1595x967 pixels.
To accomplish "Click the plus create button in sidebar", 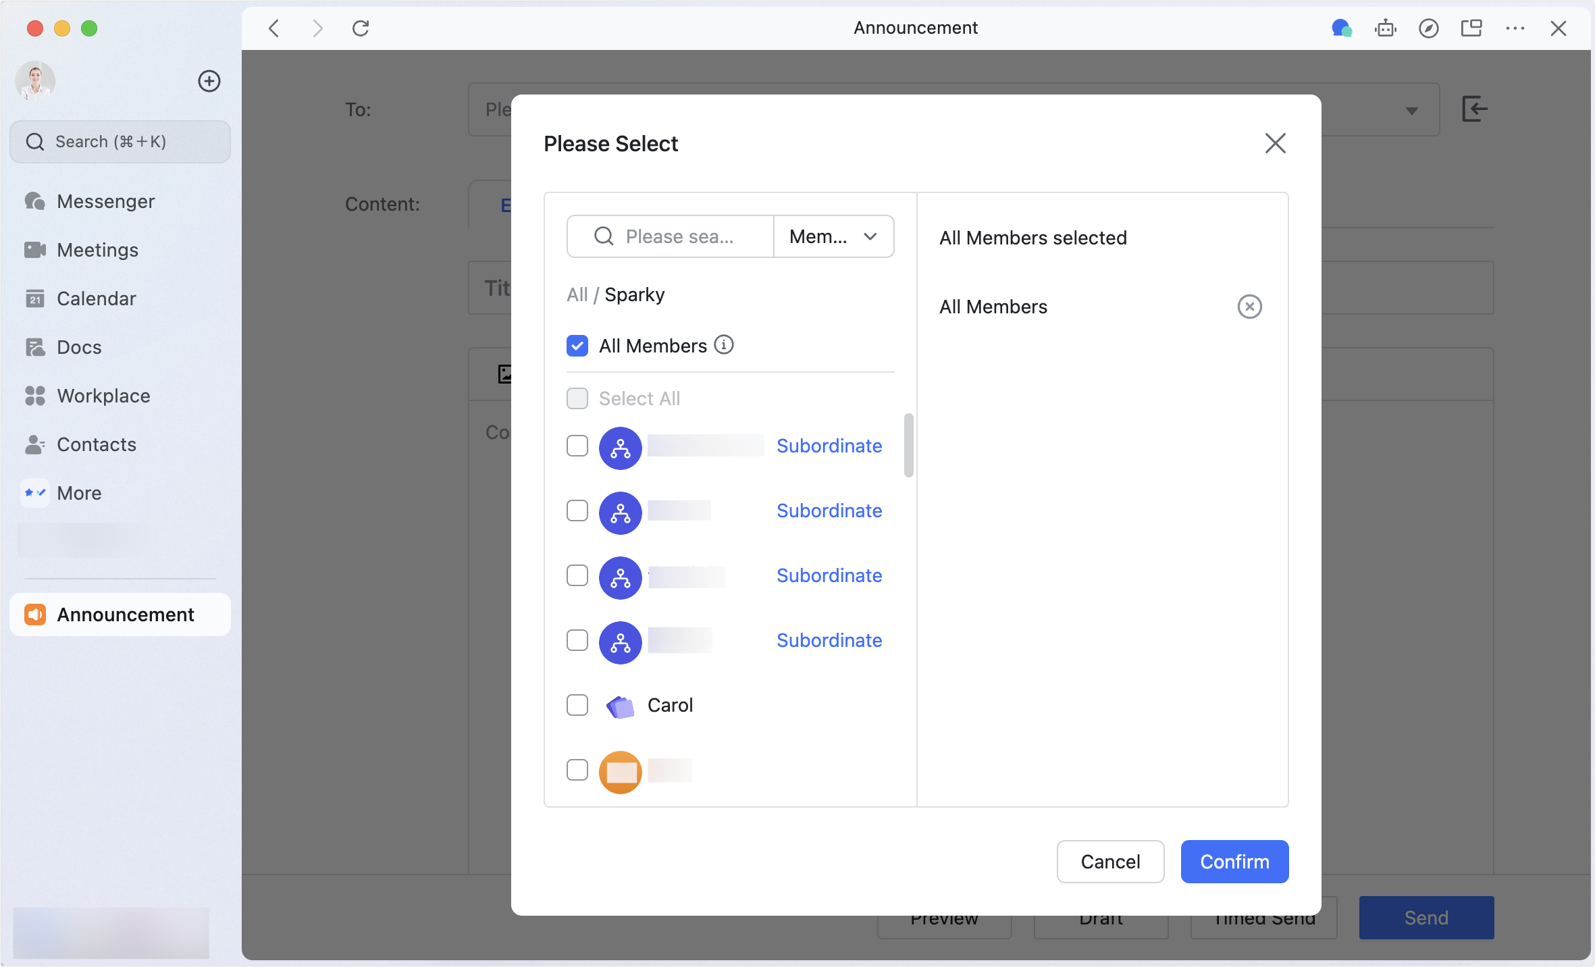I will click(x=209, y=81).
